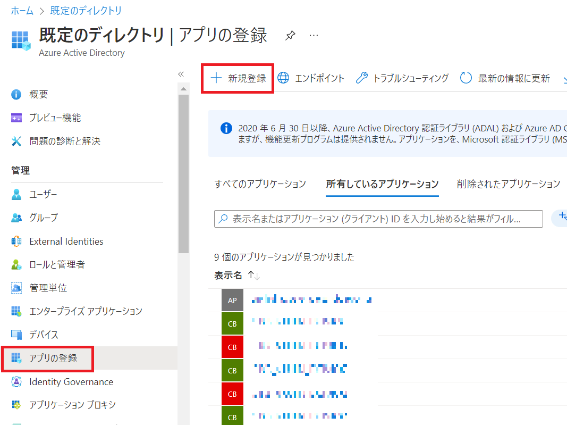Open External Identities in the sidebar
The height and width of the screenshot is (425, 567).
[x=66, y=241]
